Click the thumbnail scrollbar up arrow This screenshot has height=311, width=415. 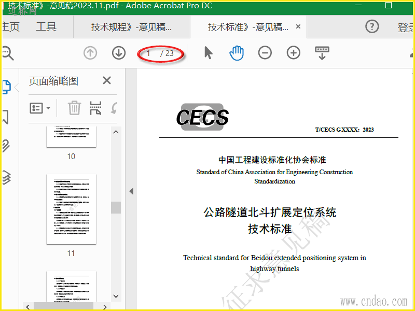pyautogui.click(x=116, y=132)
